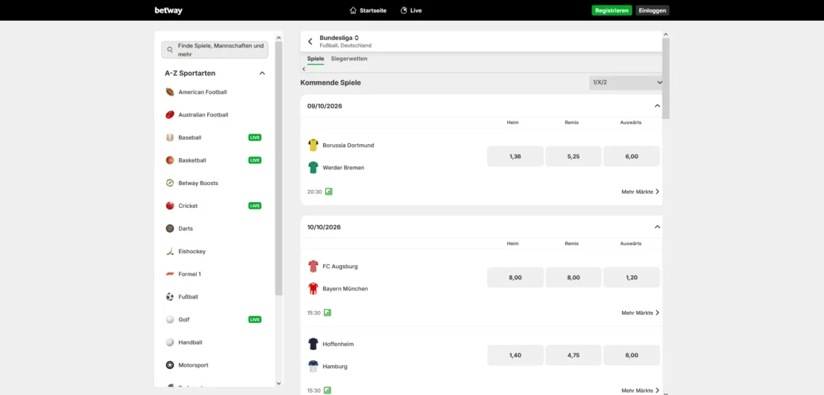Image resolution: width=824 pixels, height=395 pixels.
Task: Select the Australian Football icon
Action: 170,114
